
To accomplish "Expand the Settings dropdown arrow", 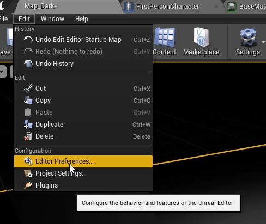I will tap(264, 42).
